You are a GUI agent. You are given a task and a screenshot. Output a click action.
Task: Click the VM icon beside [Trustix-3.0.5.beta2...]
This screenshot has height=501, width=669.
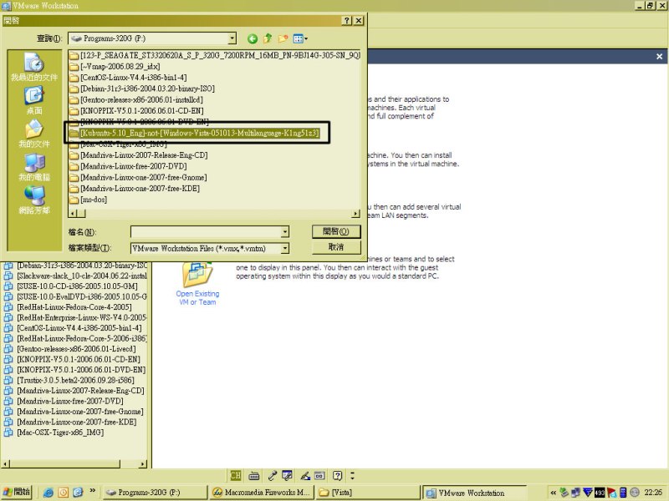[8, 381]
